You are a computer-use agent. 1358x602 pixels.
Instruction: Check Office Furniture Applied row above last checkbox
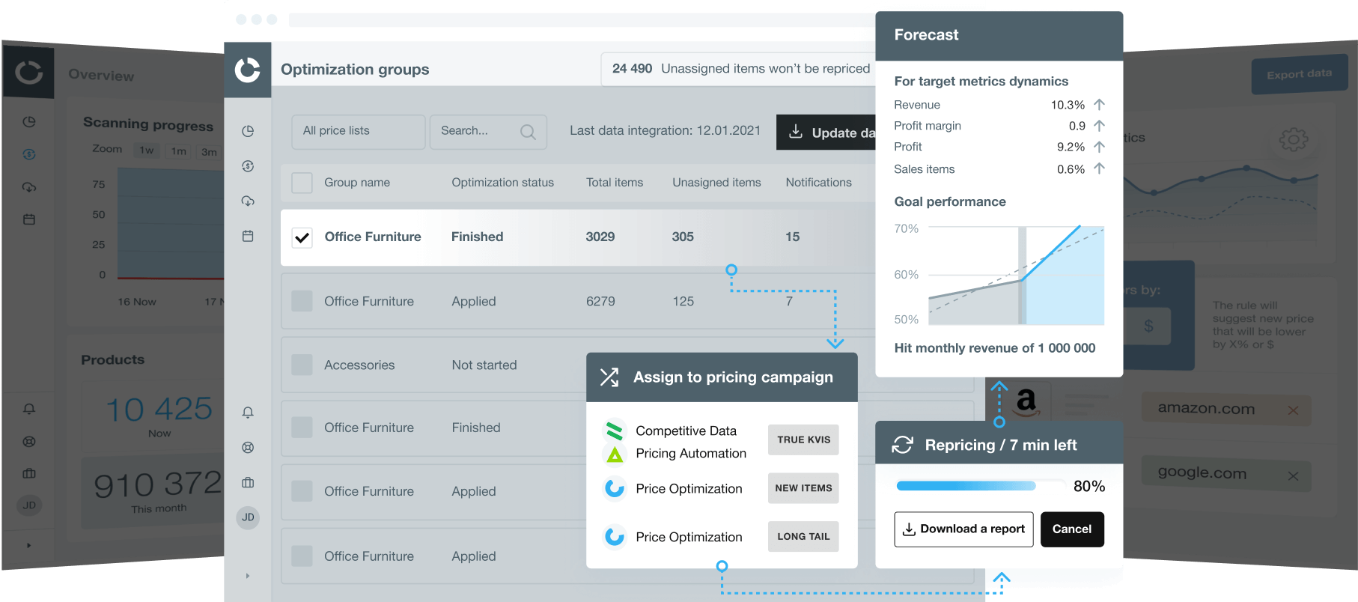click(x=302, y=491)
